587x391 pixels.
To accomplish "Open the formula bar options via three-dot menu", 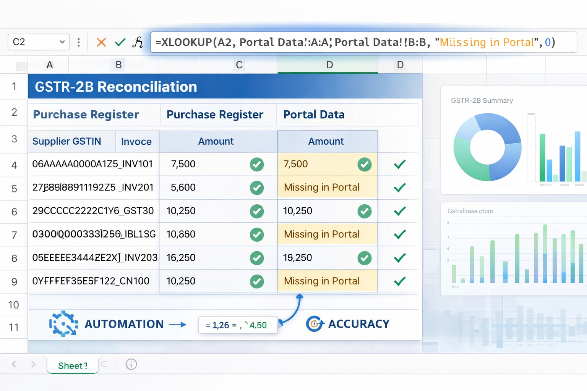I will click(x=79, y=42).
